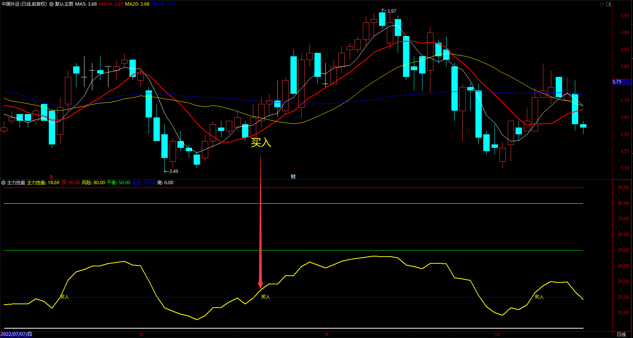633x338 pixels.
Task: Click the 主力控盘 indicator name label
Action: point(16,183)
